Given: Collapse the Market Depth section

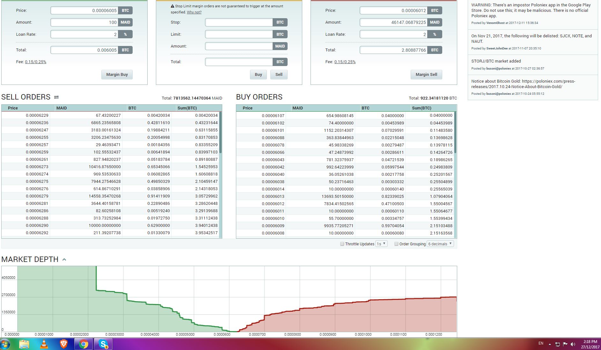Looking at the screenshot, I should [x=64, y=259].
